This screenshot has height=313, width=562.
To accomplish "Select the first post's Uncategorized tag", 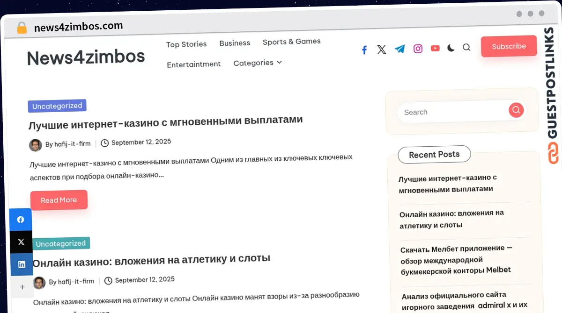I will [57, 106].
